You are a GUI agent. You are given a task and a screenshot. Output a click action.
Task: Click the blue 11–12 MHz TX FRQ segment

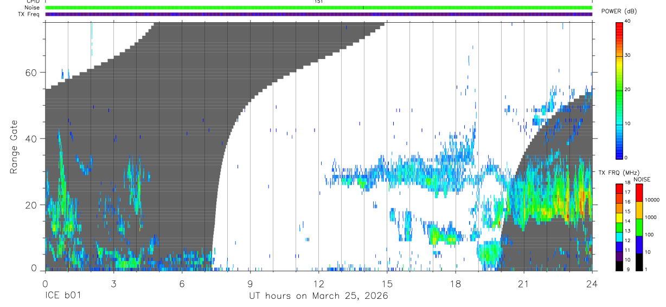coord(619,246)
